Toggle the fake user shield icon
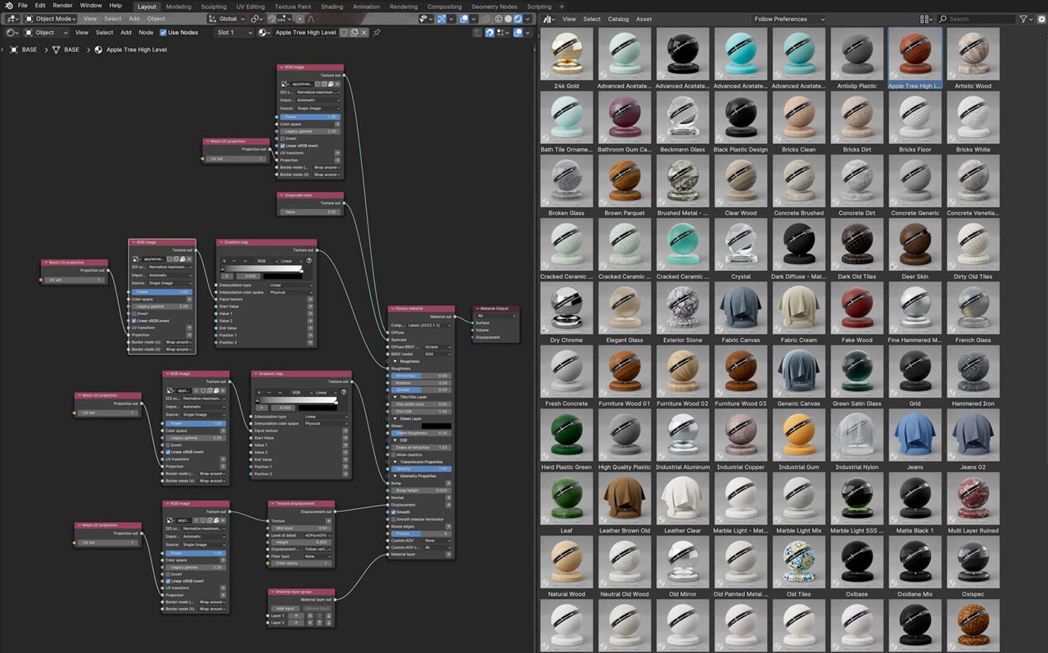 tap(344, 33)
